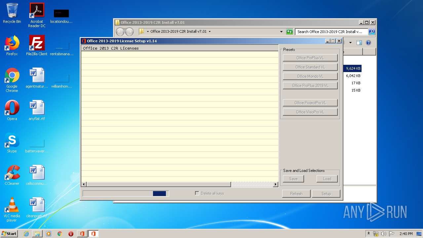Click the green refresh icon in Explorer
Screen dimensions: 423x238
point(289,32)
